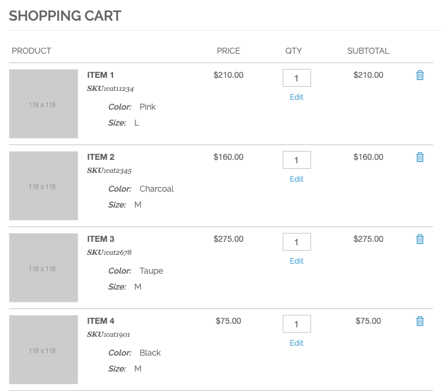
Task: Select the ITEM 3 product name
Action: pyautogui.click(x=101, y=239)
